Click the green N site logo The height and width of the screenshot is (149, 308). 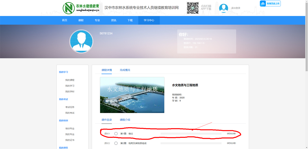[x=69, y=8]
